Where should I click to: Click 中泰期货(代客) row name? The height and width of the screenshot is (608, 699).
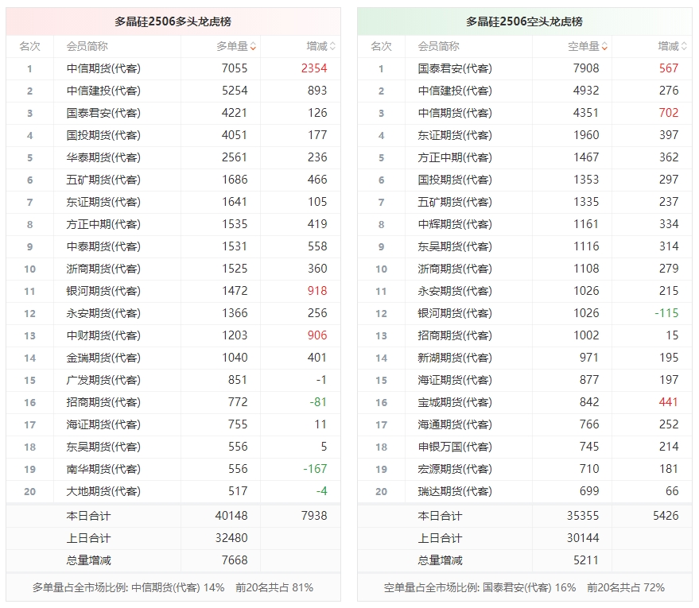(103, 246)
